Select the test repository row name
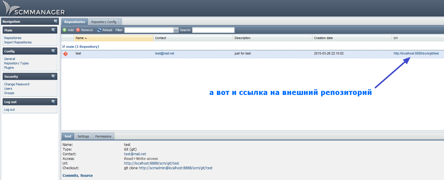Screen dimensions: 444x180 coord(78,54)
